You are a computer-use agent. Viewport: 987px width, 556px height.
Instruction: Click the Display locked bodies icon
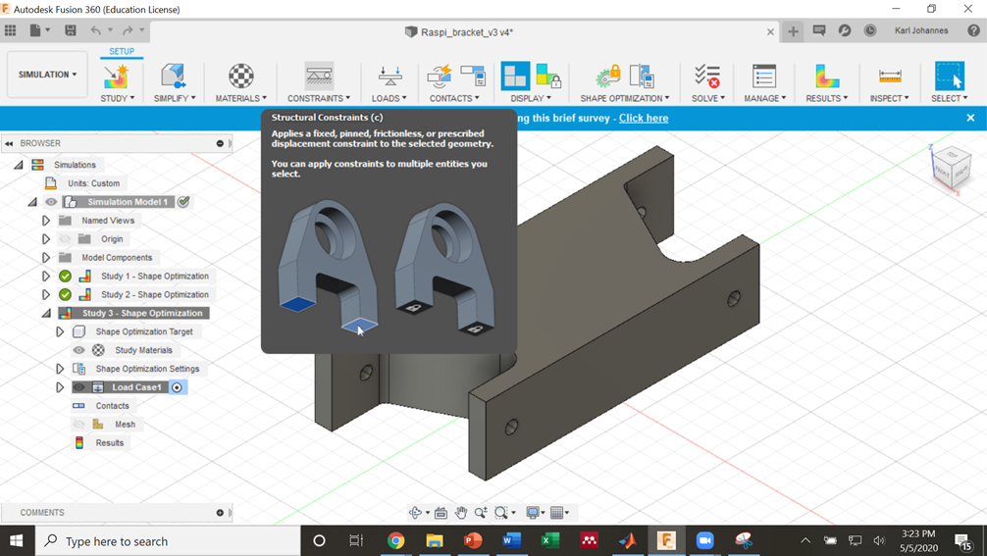pos(548,76)
